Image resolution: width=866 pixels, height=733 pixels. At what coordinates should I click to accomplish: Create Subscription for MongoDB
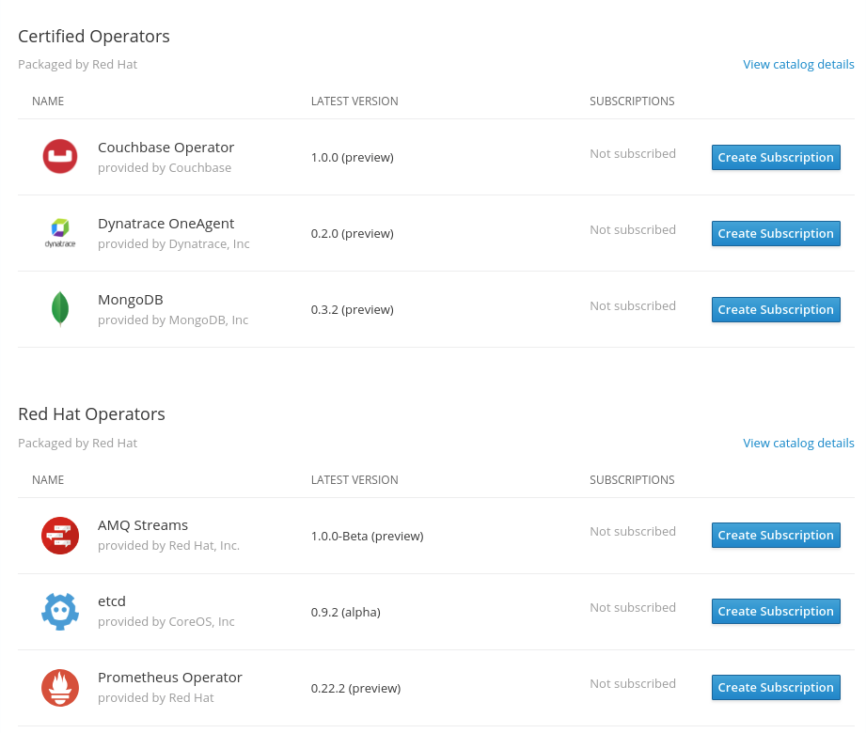tap(775, 310)
